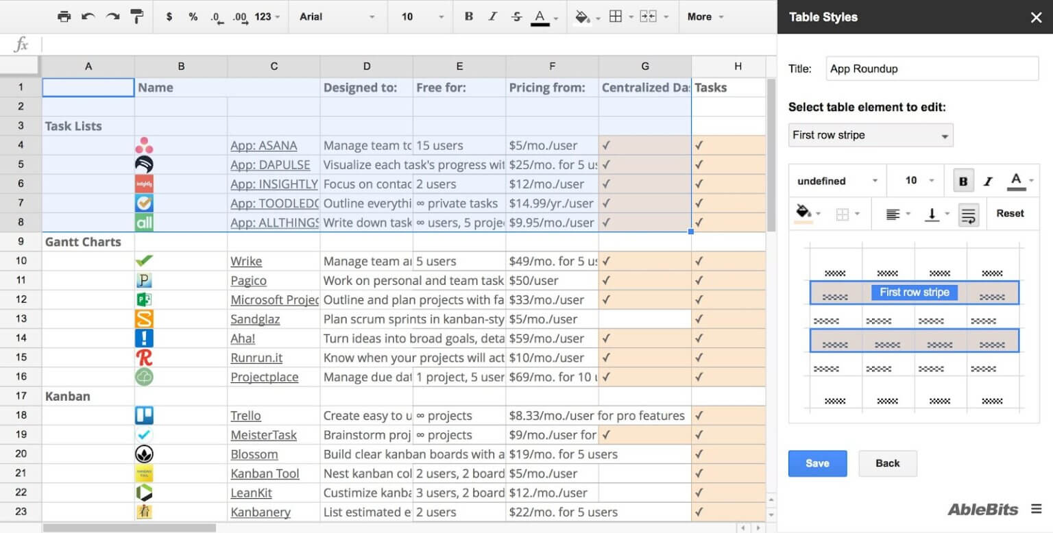Open the More menu in the toolbar
This screenshot has width=1053, height=533.
[705, 16]
